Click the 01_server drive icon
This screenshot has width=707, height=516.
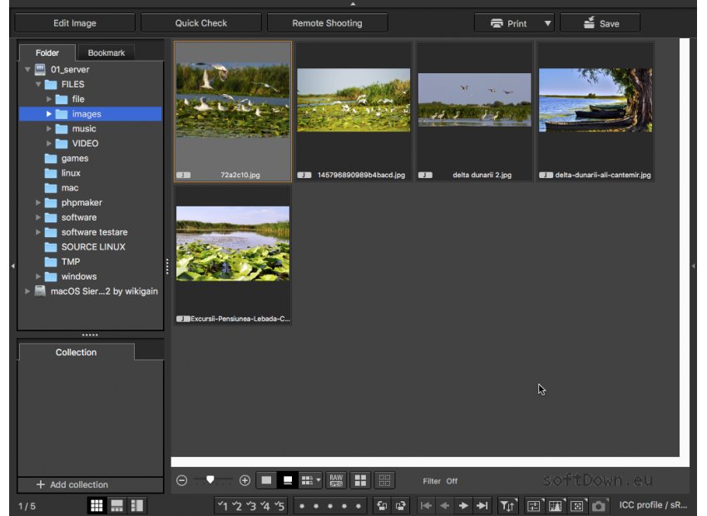click(x=40, y=69)
